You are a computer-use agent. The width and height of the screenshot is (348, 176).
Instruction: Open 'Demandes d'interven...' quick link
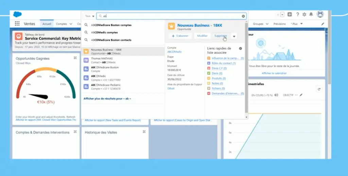tap(226, 94)
